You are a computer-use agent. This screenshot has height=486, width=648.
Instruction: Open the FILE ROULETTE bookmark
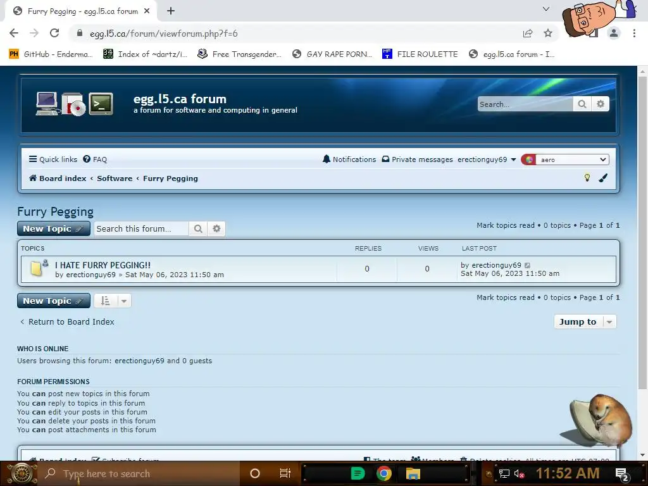coord(420,54)
